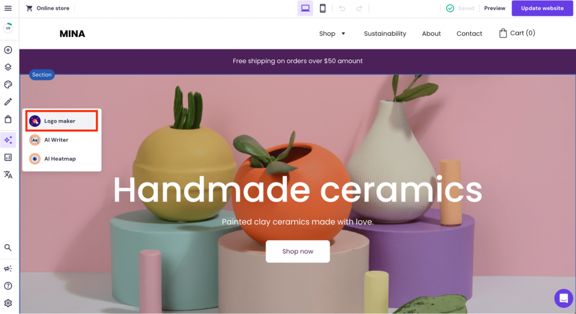Select the pencil edit icon in sidebar

coord(8,102)
